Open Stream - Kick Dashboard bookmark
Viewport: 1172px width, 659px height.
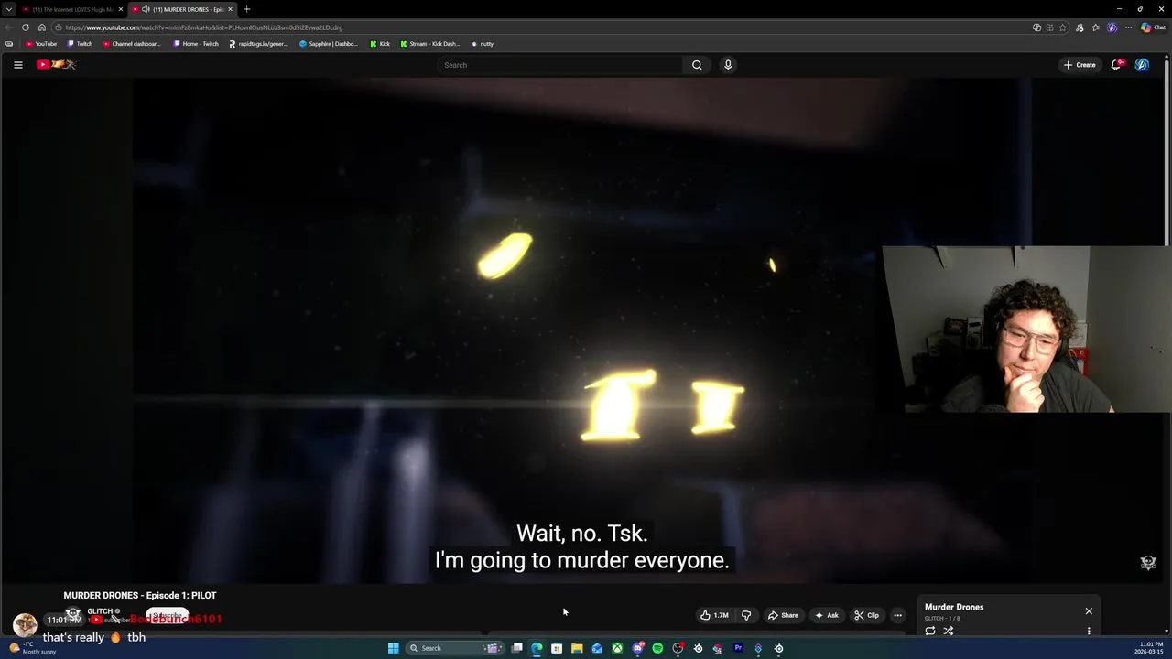[430, 44]
